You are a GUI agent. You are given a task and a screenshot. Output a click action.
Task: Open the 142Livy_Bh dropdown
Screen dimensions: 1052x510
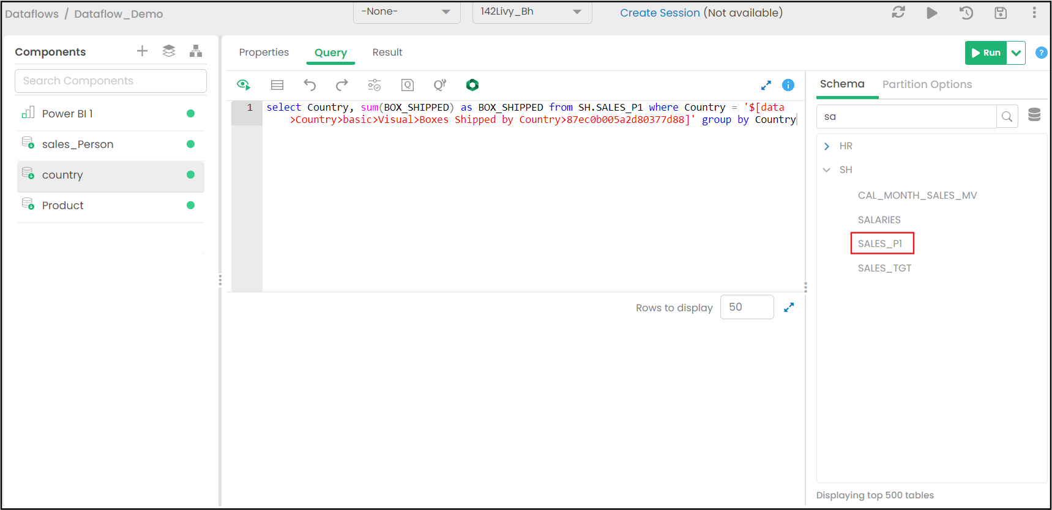(532, 12)
